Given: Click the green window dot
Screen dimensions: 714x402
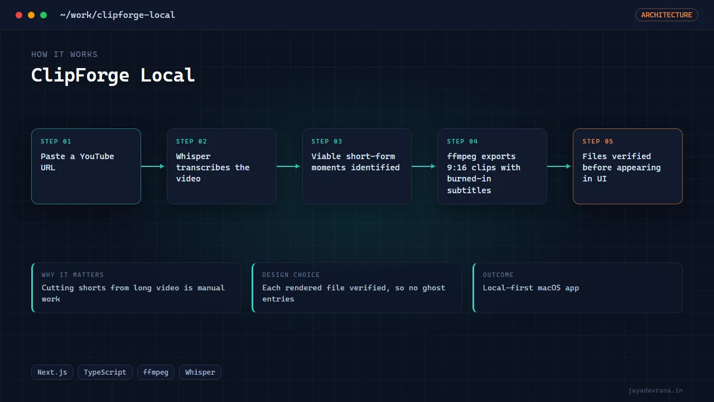Looking at the screenshot, I should pyautogui.click(x=44, y=15).
